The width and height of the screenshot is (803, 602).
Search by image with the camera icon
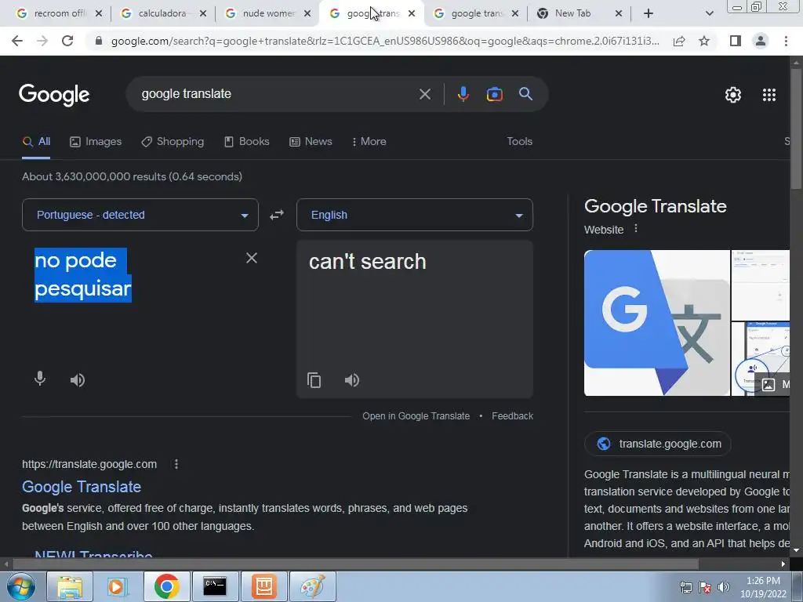494,94
